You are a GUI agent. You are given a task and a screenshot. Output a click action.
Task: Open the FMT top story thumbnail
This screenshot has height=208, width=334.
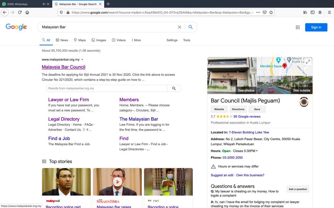[168, 182]
